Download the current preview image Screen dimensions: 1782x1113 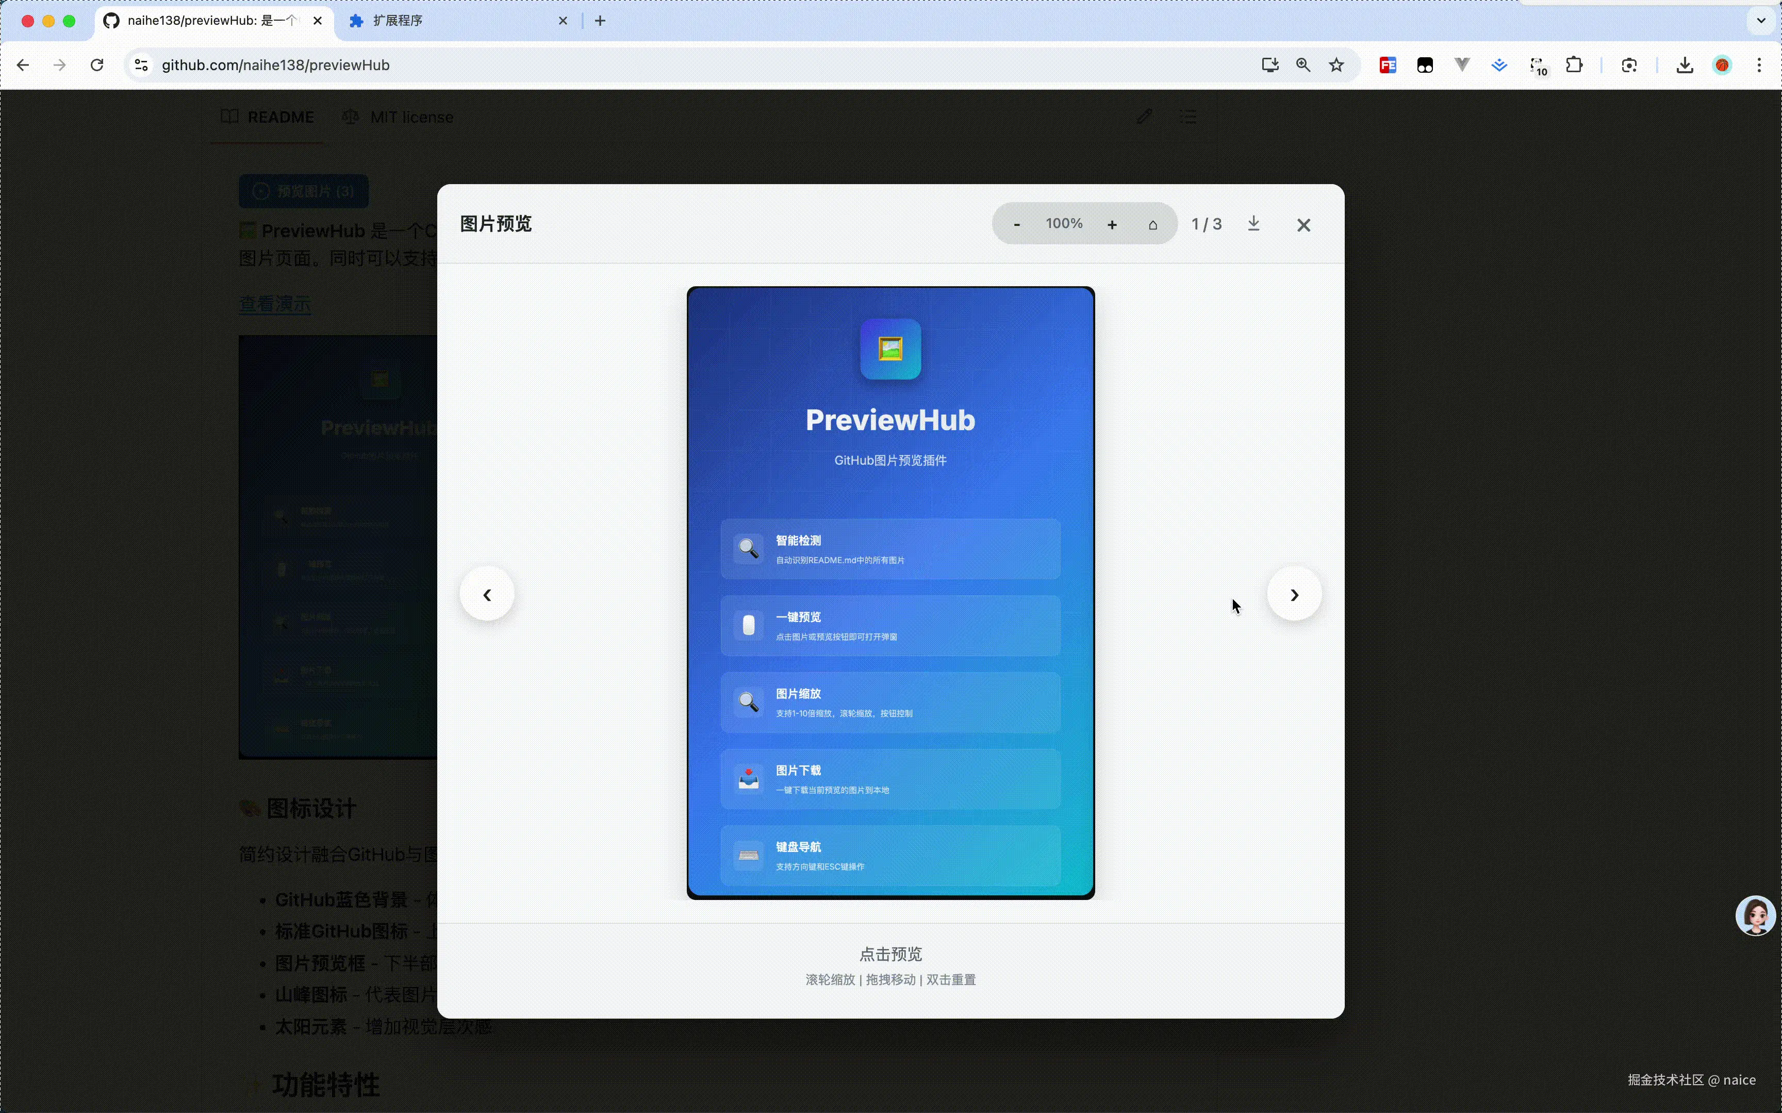click(x=1255, y=224)
